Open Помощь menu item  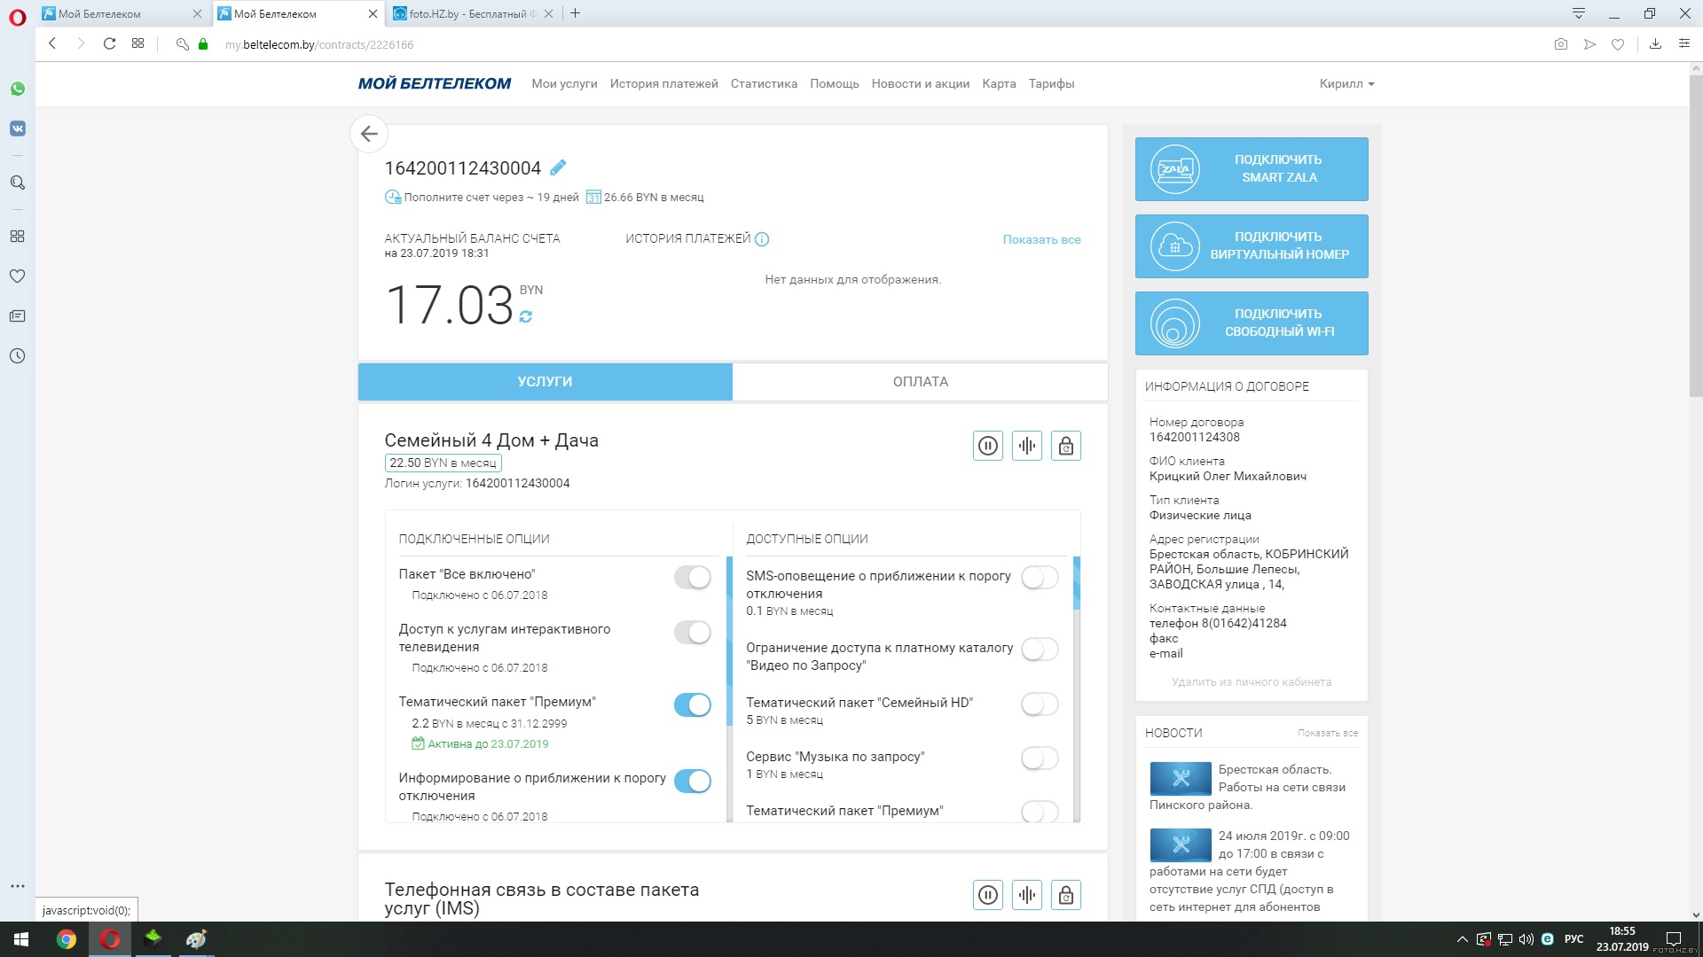[835, 83]
